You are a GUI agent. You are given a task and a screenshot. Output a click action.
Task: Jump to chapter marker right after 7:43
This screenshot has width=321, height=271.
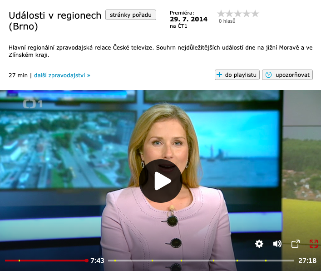pos(115,261)
